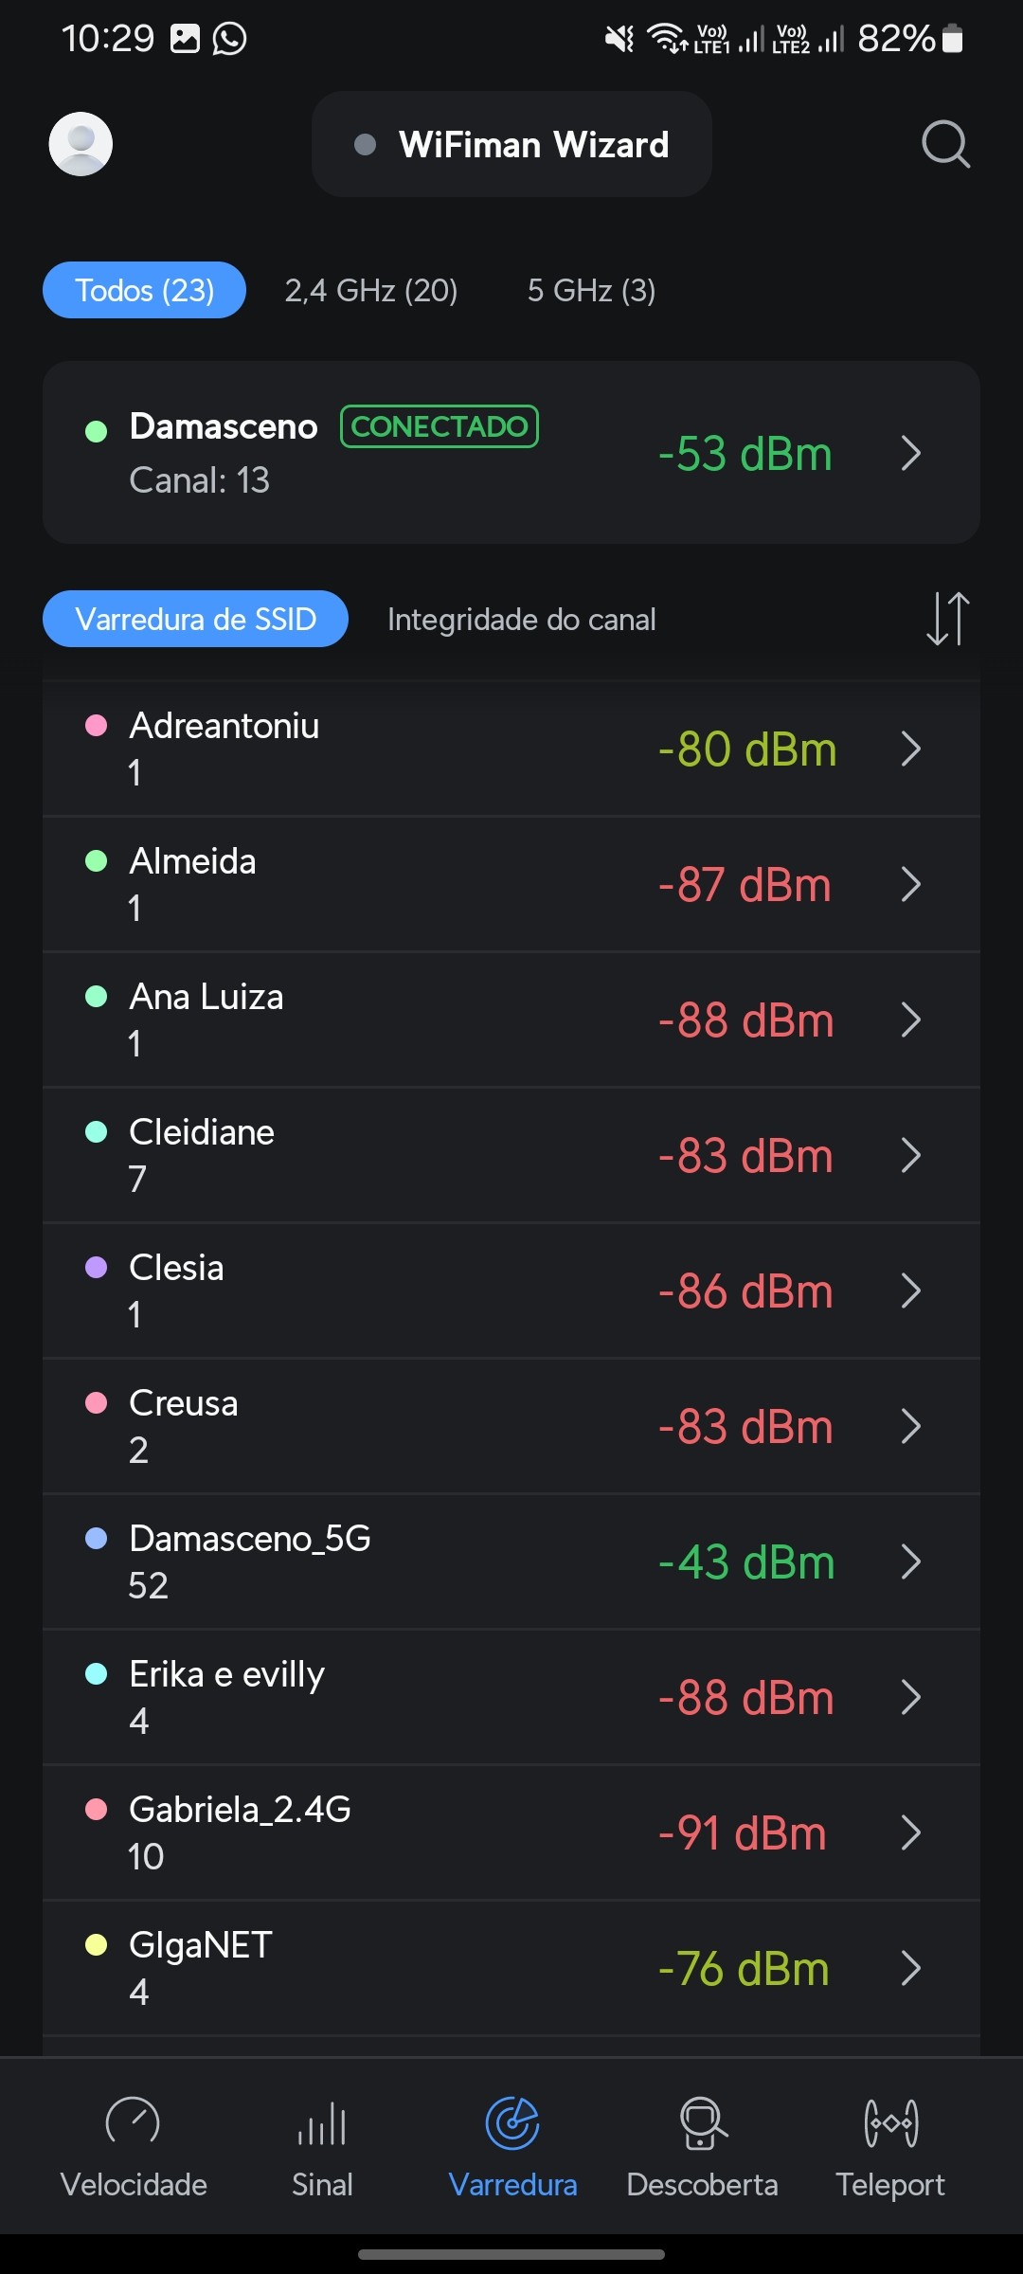
Task: Toggle the sort order arrows icon
Action: (947, 619)
